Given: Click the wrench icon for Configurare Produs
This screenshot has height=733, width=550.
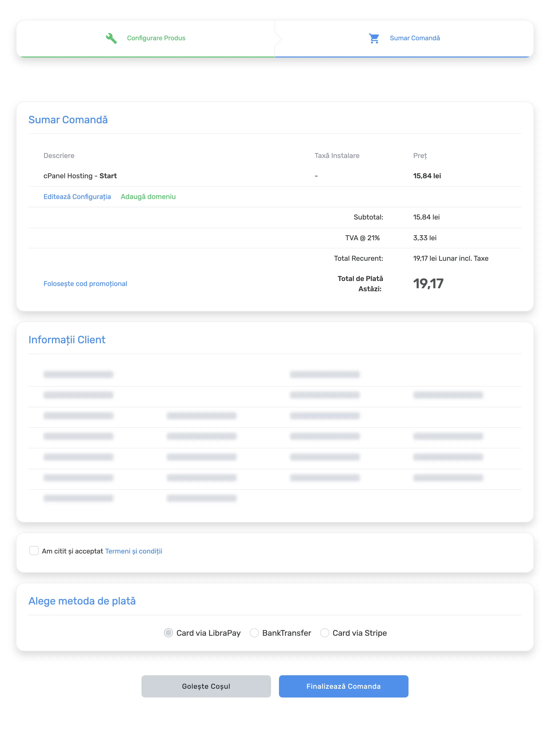Looking at the screenshot, I should 111,38.
